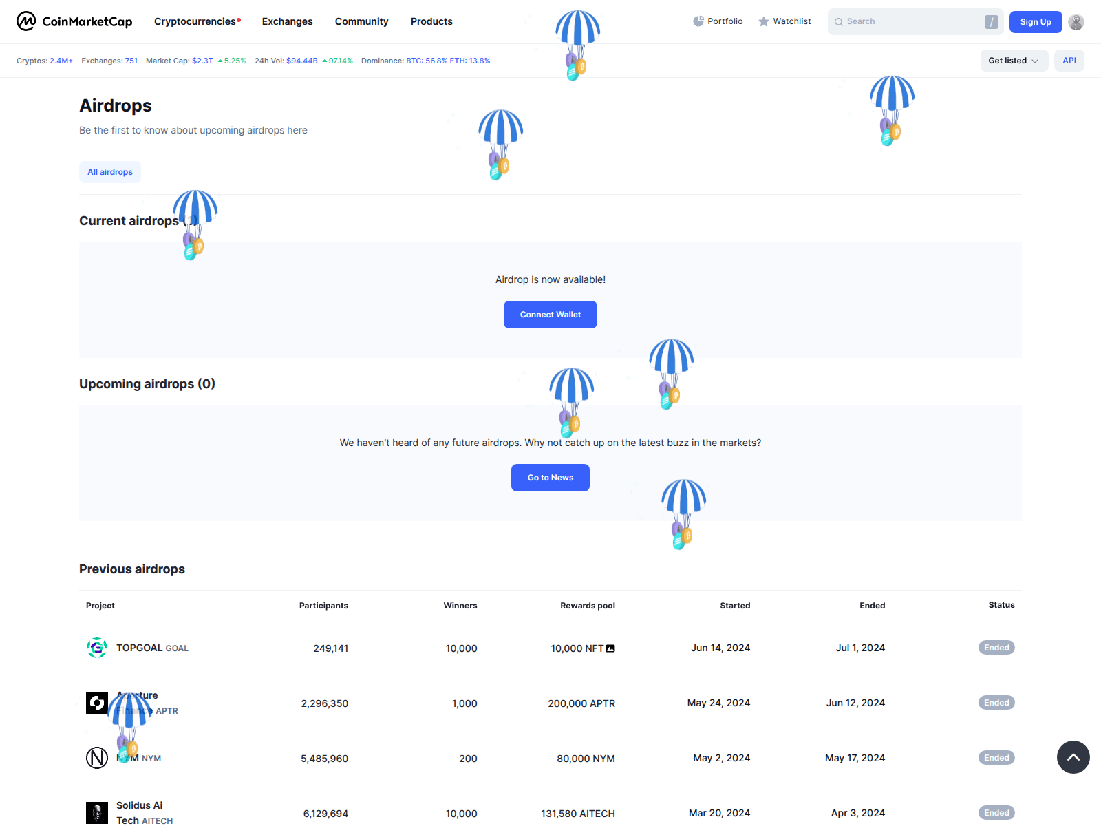
Task: Click the Go to News button
Action: click(550, 478)
